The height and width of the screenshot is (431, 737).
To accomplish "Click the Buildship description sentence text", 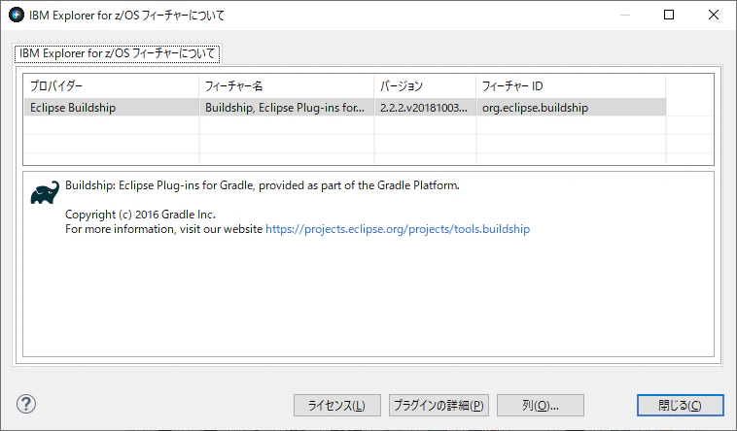I will 263,185.
